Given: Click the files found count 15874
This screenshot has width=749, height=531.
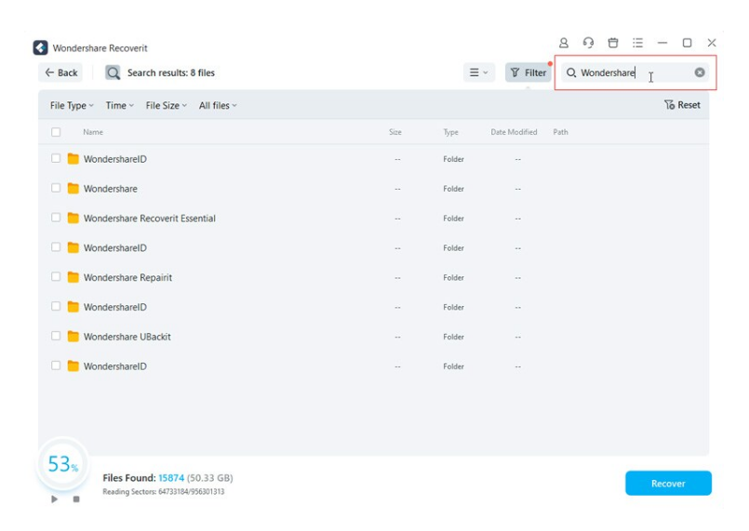Looking at the screenshot, I should point(171,478).
